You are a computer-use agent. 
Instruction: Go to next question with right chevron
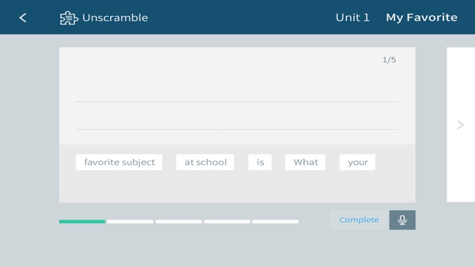pyautogui.click(x=460, y=125)
